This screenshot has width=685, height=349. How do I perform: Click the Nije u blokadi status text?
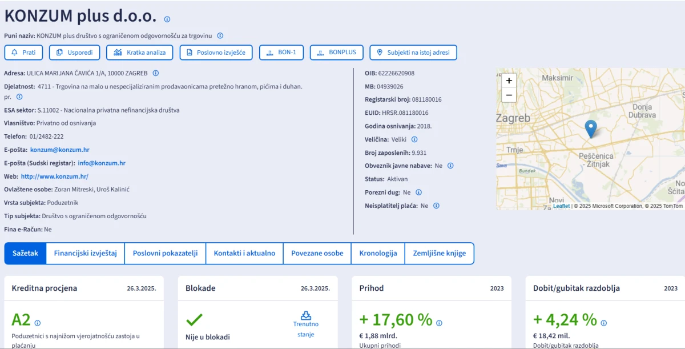tap(208, 337)
